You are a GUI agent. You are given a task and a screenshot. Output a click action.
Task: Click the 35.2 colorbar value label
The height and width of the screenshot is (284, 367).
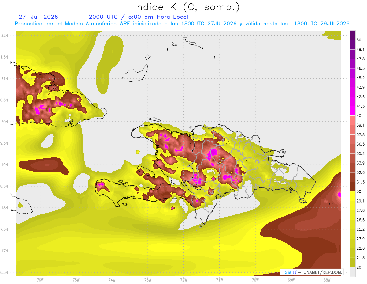(x=361, y=153)
